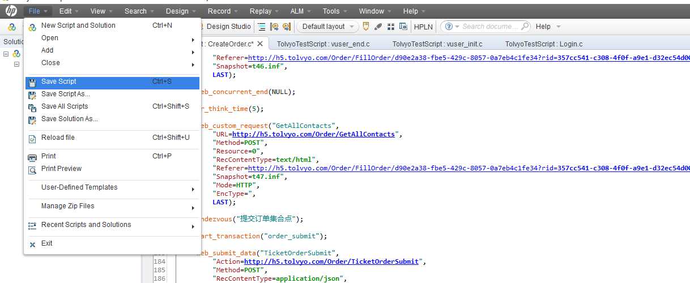Screen dimensions: 690x283
Task: Choose Exit from File menu
Action: coord(112,243)
